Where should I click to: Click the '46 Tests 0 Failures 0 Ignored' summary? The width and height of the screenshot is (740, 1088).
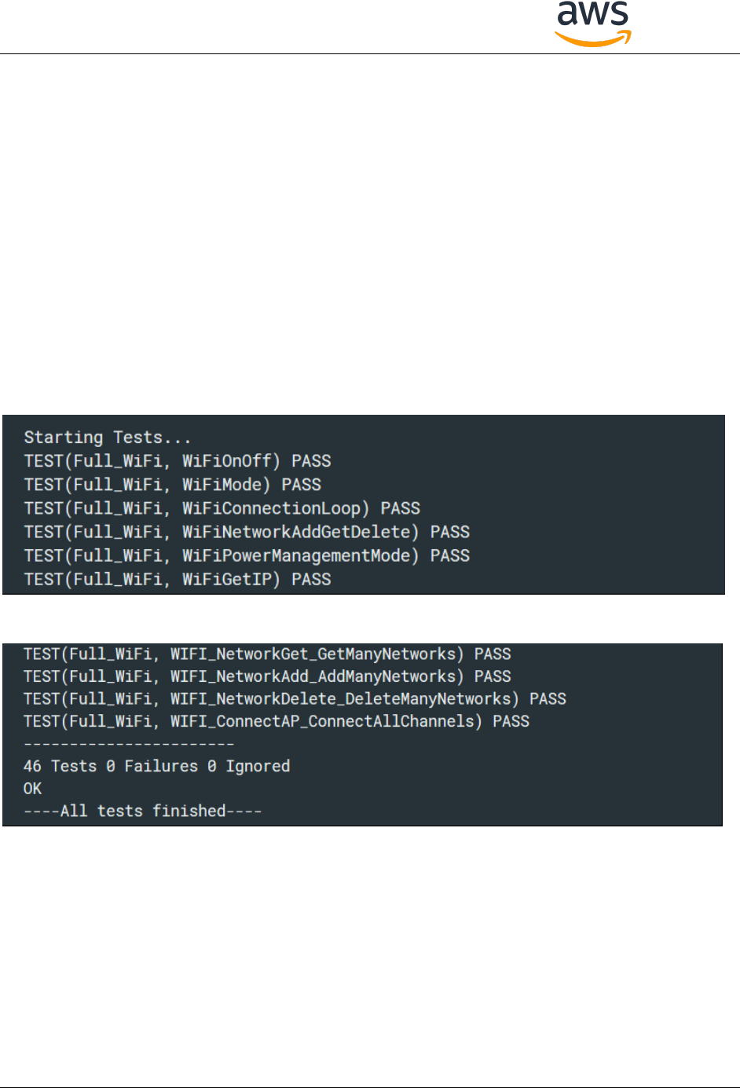tap(156, 766)
